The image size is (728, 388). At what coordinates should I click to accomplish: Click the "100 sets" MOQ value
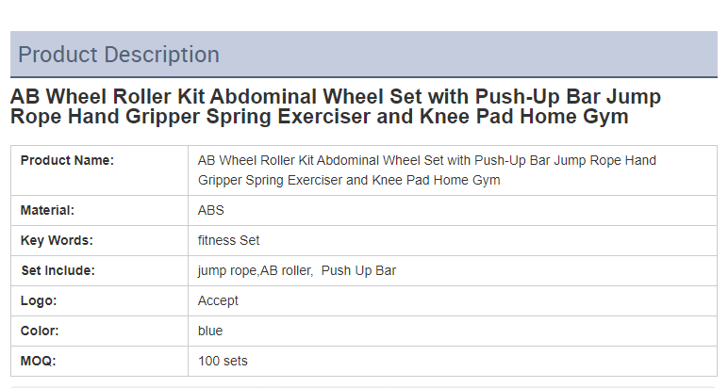pos(223,361)
